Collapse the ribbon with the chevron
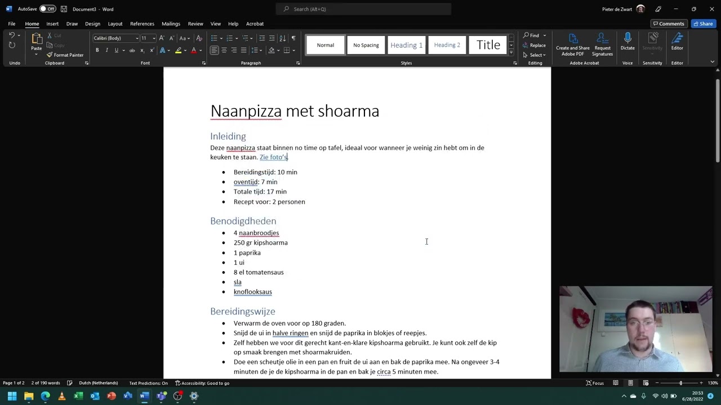721x405 pixels. point(712,62)
